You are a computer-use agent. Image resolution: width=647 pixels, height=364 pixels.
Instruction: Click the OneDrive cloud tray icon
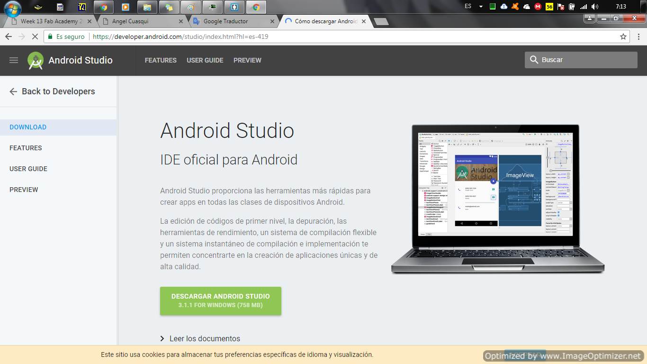coord(526,7)
